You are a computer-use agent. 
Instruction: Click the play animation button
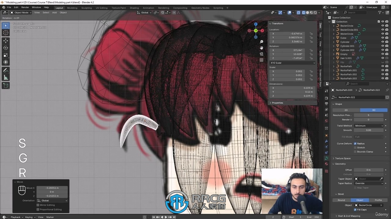pos(166,217)
